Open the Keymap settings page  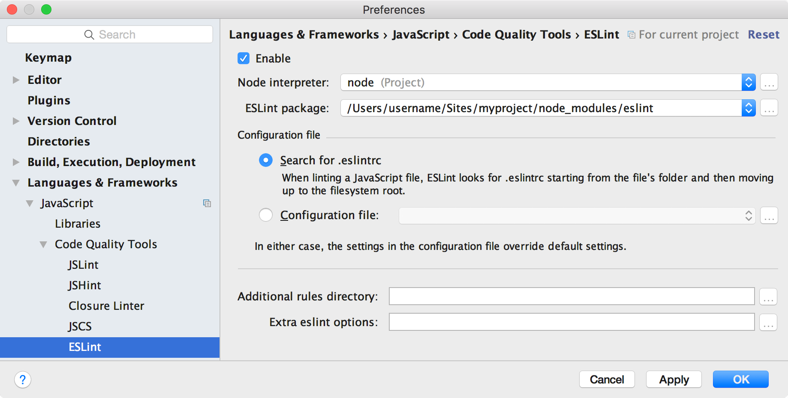pos(48,58)
